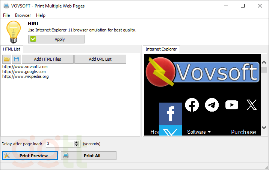
Task: Click the YouTube icon in browser preview
Action: pyautogui.click(x=232, y=105)
